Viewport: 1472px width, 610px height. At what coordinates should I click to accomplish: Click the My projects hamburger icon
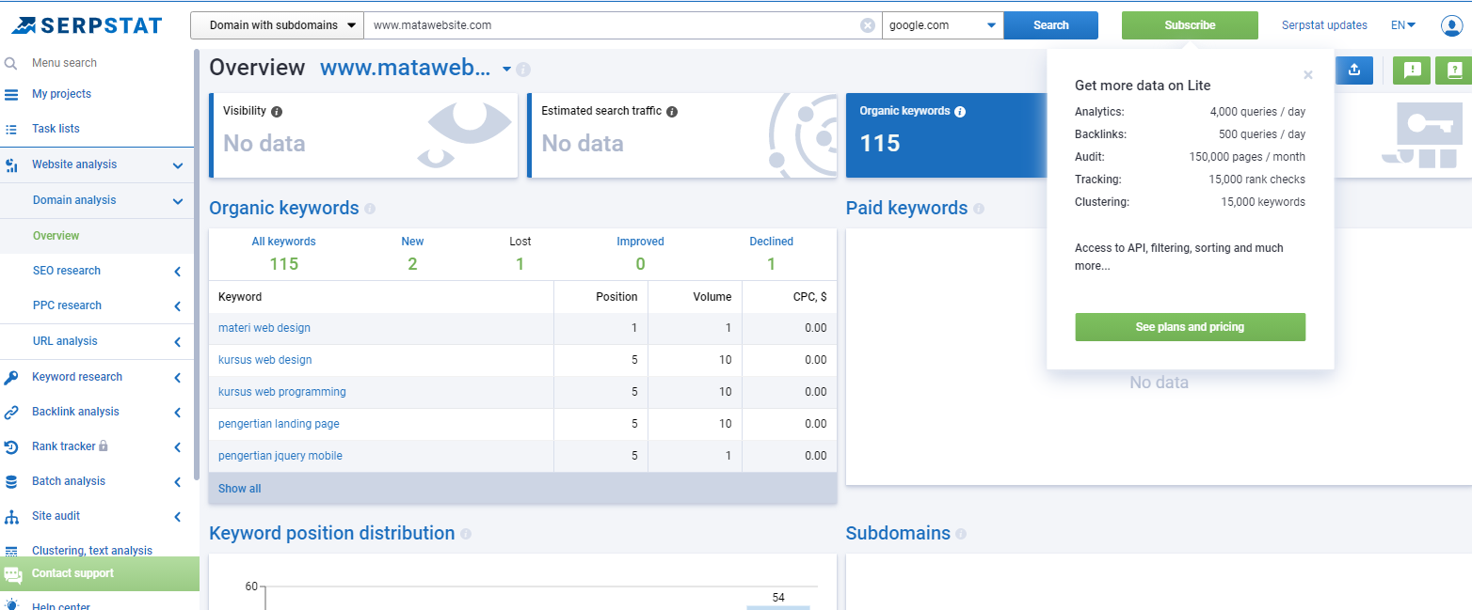11,94
